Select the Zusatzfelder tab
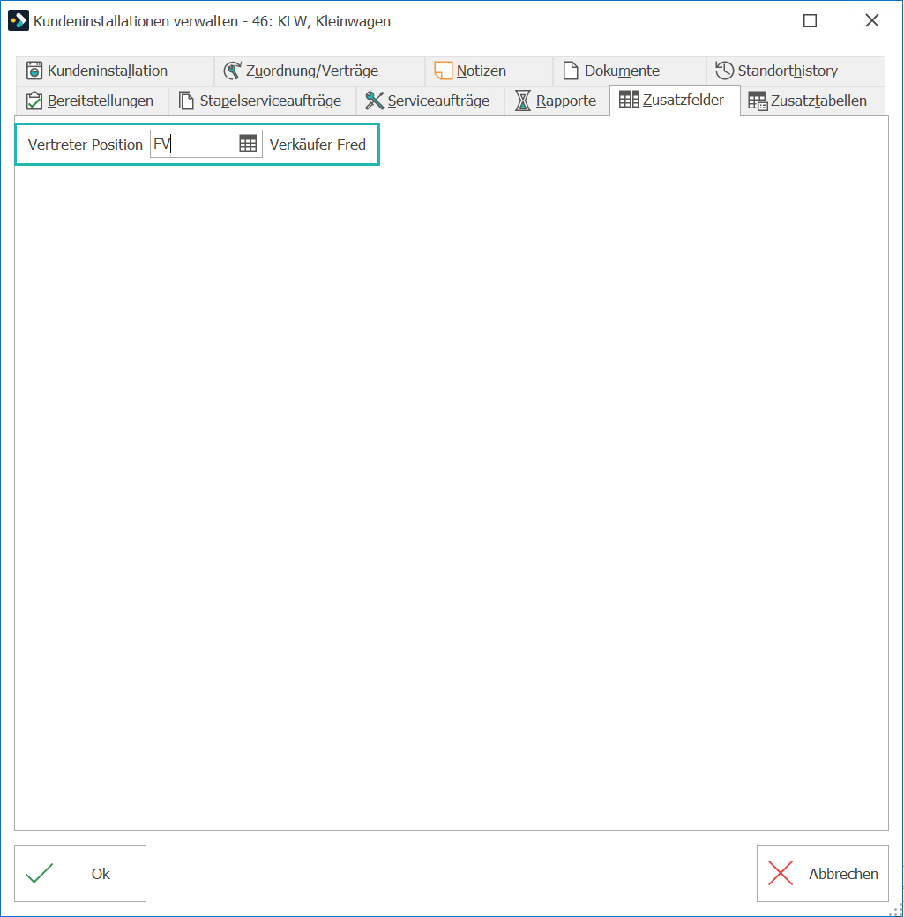Image resolution: width=904 pixels, height=917 pixels. point(675,100)
